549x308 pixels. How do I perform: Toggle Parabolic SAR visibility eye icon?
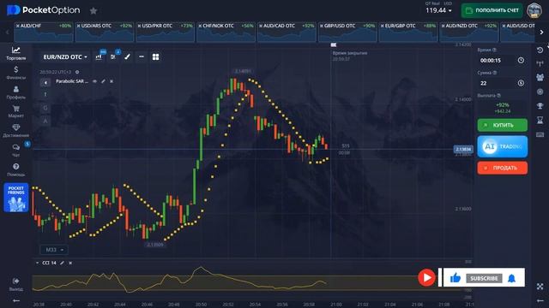(x=94, y=81)
